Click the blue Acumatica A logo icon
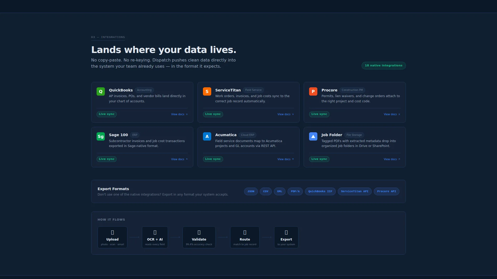The height and width of the screenshot is (279, 497). (x=207, y=136)
